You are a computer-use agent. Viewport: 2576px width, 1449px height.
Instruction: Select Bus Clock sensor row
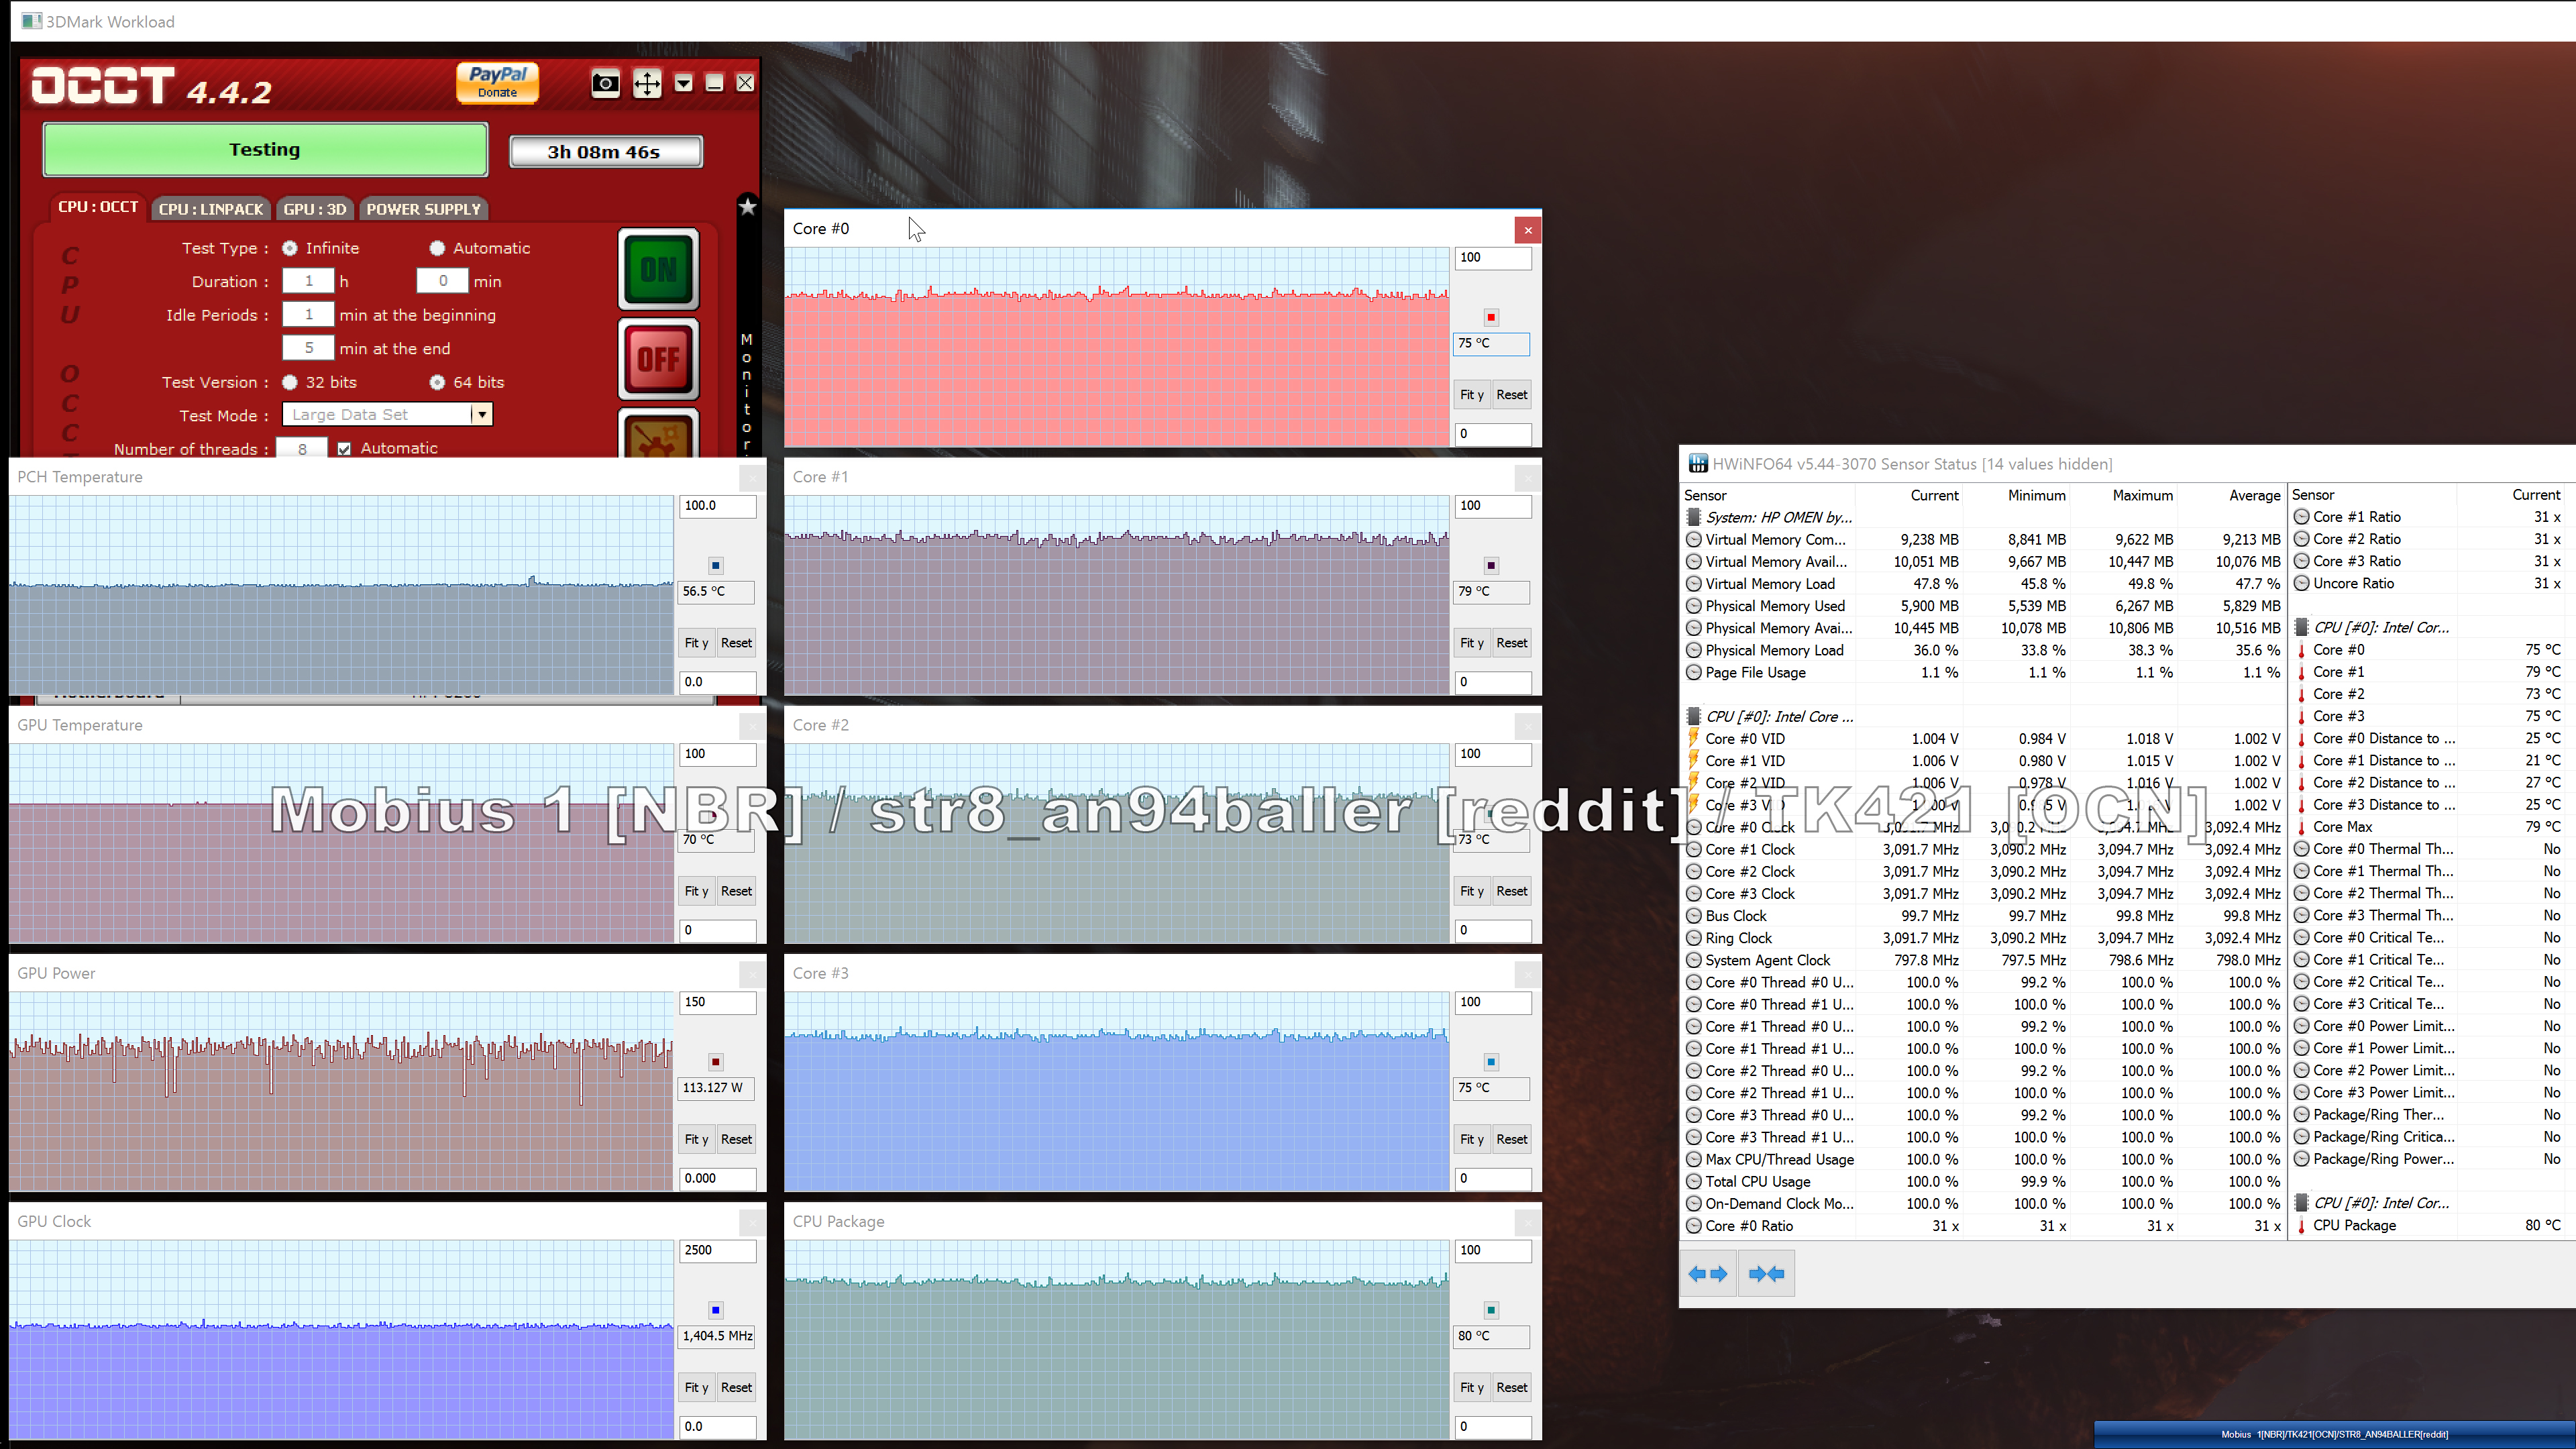pos(1982,916)
